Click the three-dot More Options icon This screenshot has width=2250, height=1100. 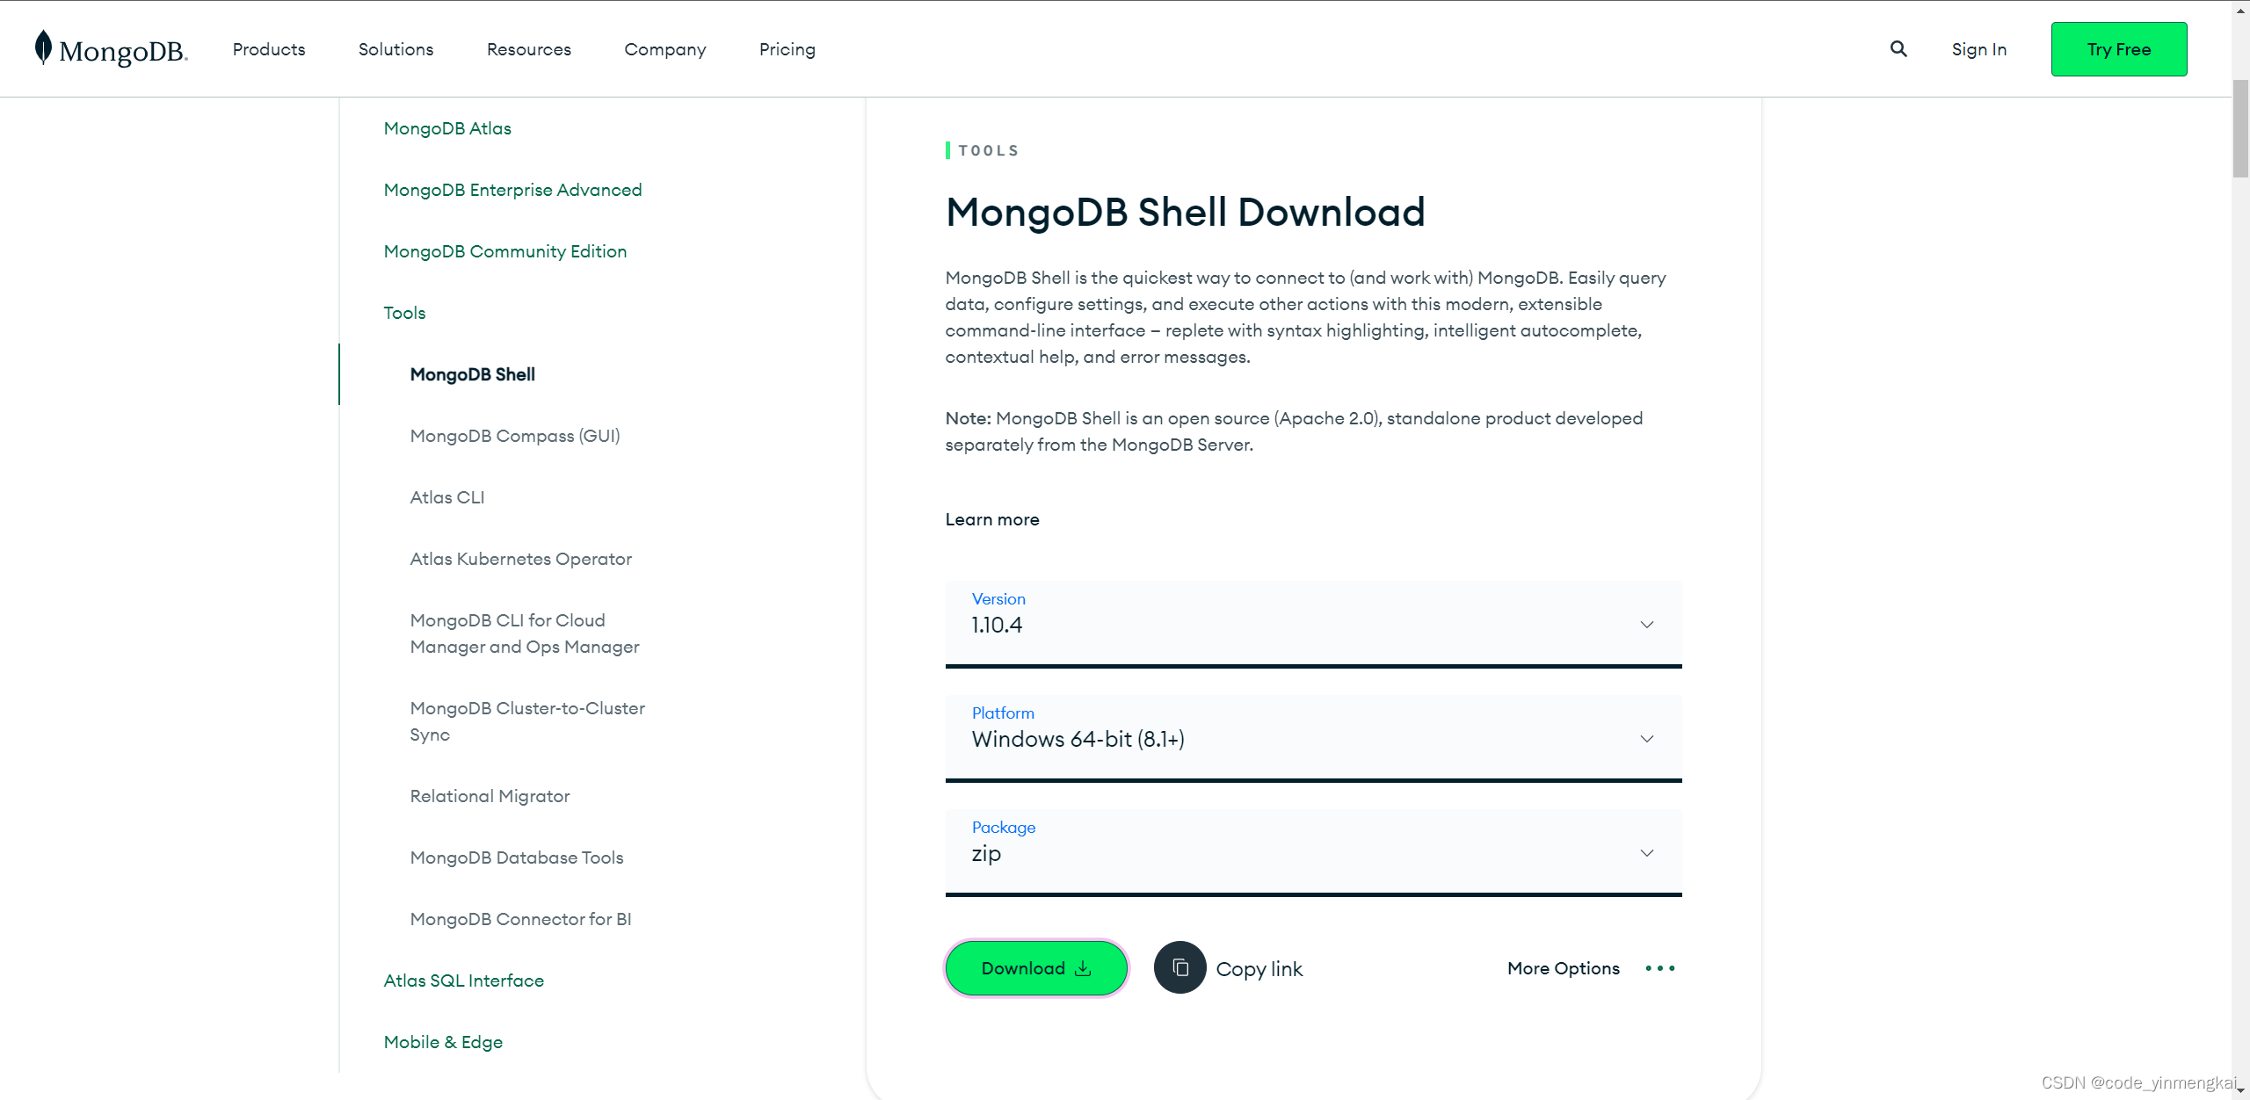1659,967
